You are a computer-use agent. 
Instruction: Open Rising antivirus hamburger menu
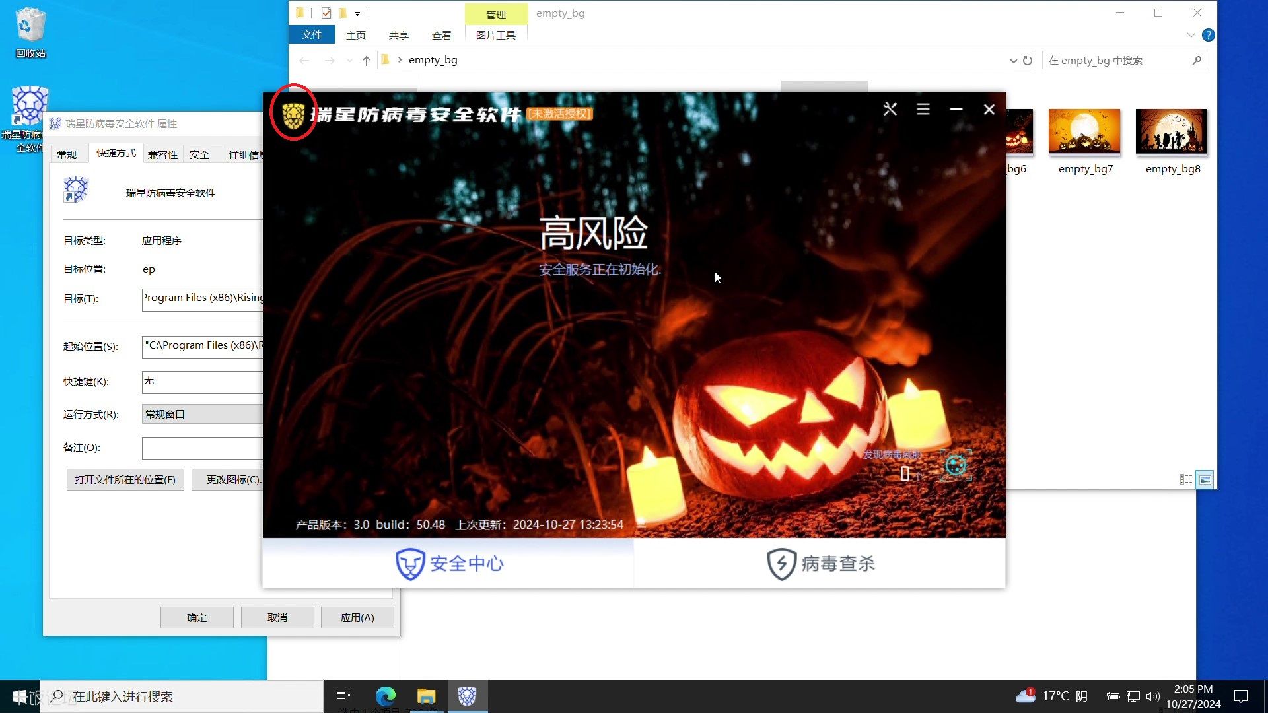point(923,109)
